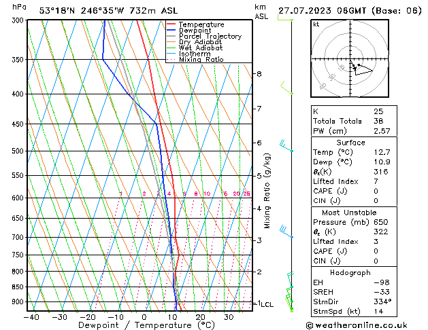Viewport: 428px width, 330px height.
Task: Click the StmDir value 334°
Action: coord(382,301)
